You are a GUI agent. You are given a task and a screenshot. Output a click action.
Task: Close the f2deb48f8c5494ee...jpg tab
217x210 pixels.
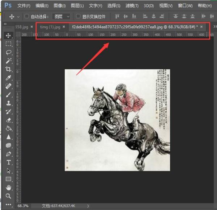(x=201, y=26)
